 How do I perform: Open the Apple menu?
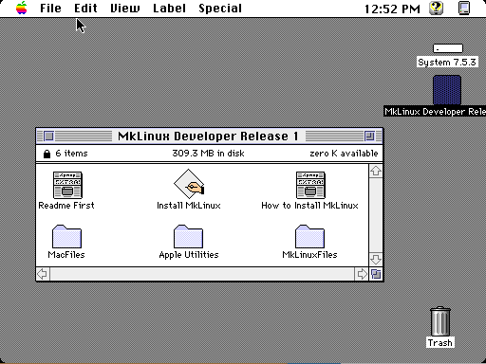22,9
